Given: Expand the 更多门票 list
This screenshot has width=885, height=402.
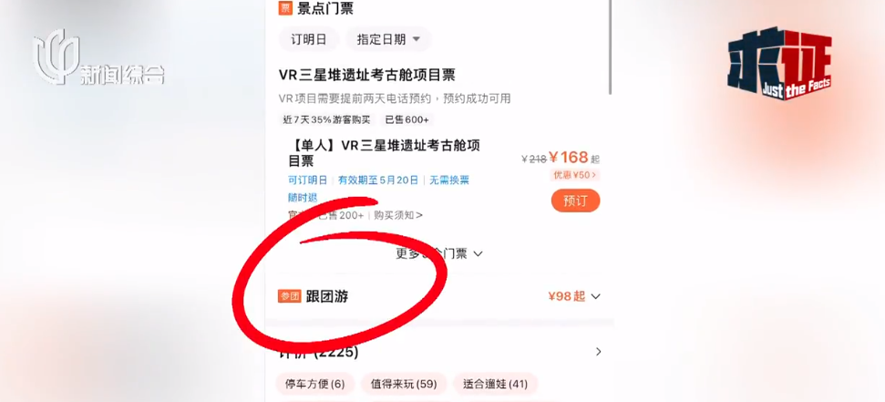Looking at the screenshot, I should click(x=439, y=253).
